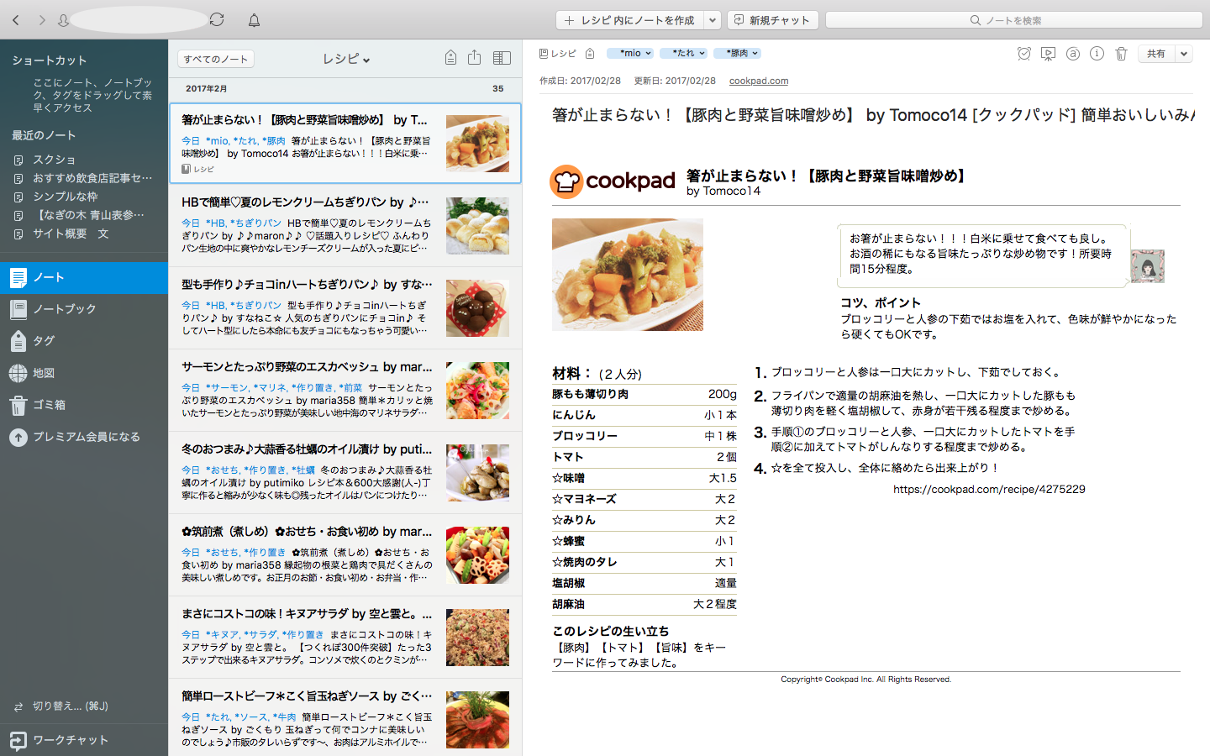
Task: Expand the 共有 share dropdown arrow
Action: click(x=1184, y=54)
